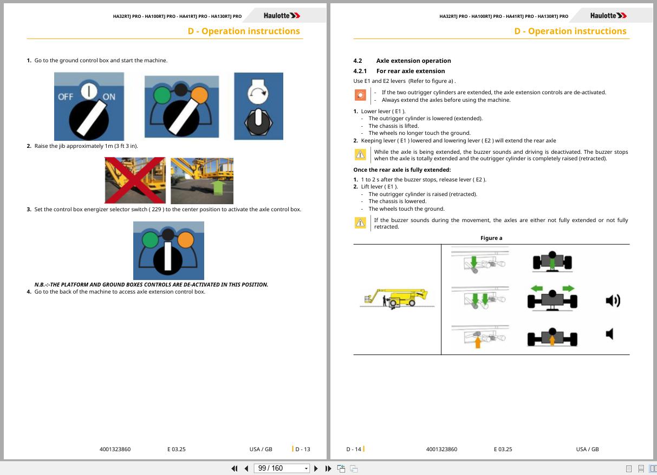Click the OFF/ON key switch image
The width and height of the screenshot is (657, 475).
pyautogui.click(x=89, y=107)
